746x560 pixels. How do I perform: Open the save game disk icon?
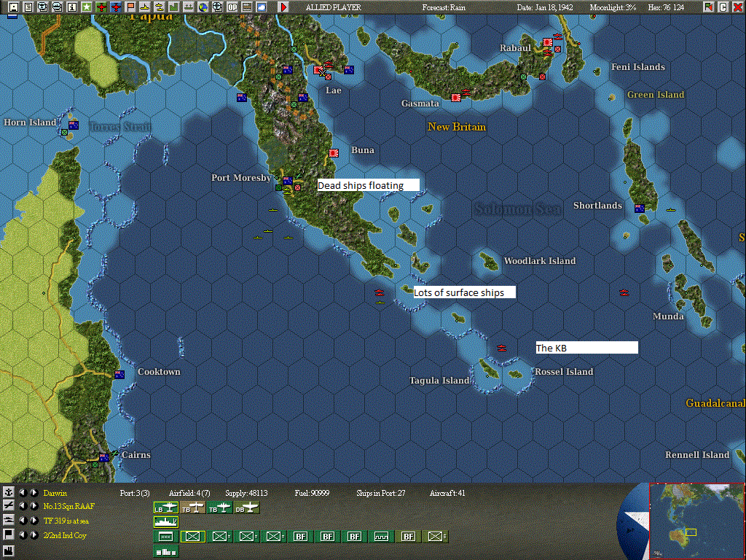click(13, 7)
